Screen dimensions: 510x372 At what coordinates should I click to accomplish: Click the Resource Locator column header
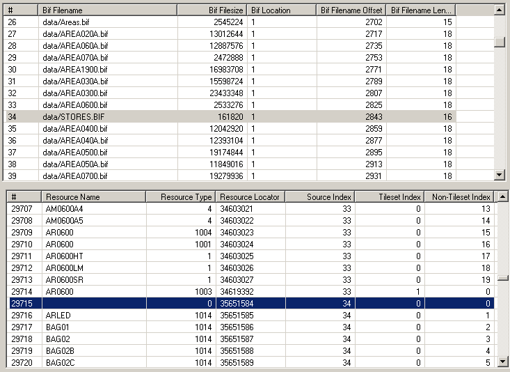pyautogui.click(x=250, y=196)
